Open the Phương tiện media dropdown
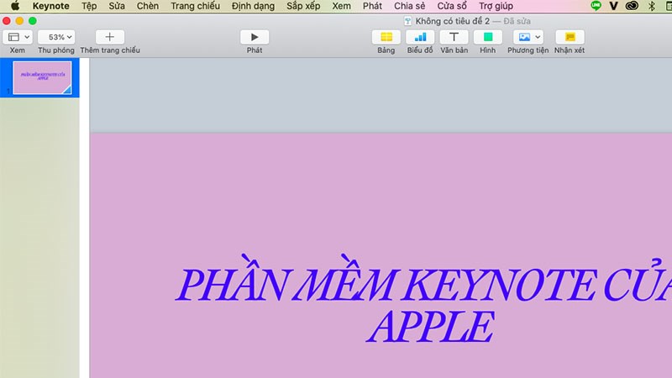Screen dimensions: 672x378 click(x=528, y=37)
